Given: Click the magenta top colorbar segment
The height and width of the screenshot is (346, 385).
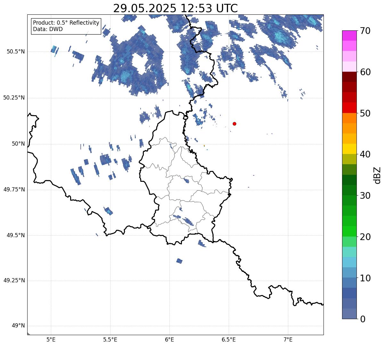Looking at the screenshot, I should [349, 36].
